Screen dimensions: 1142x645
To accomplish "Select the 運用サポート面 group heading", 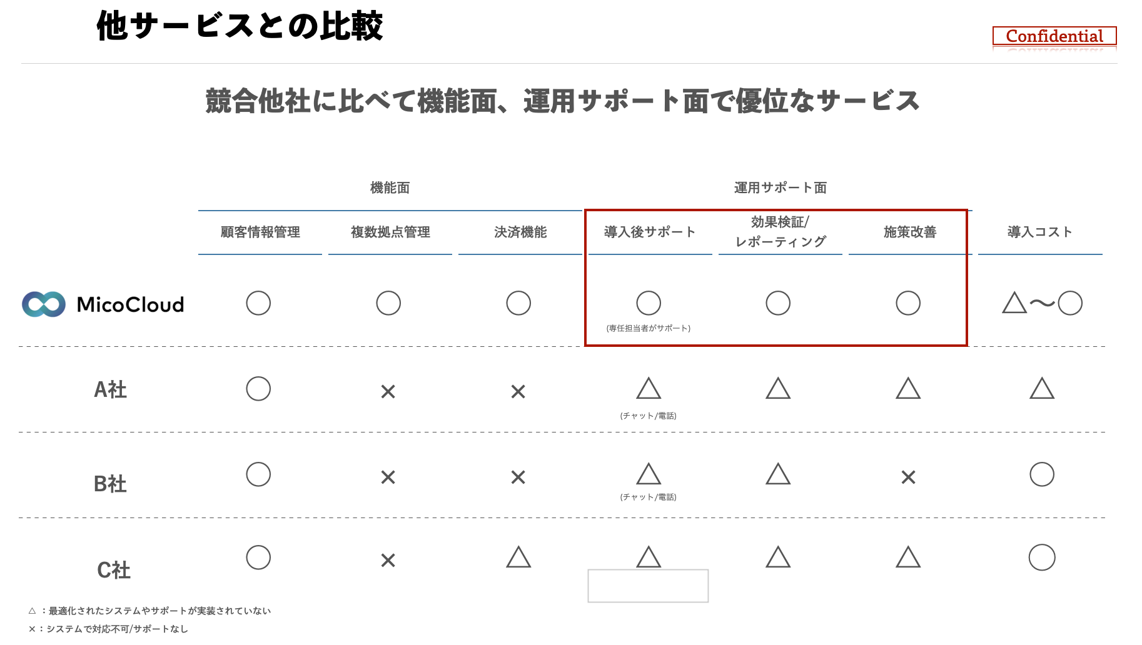I will pos(780,187).
